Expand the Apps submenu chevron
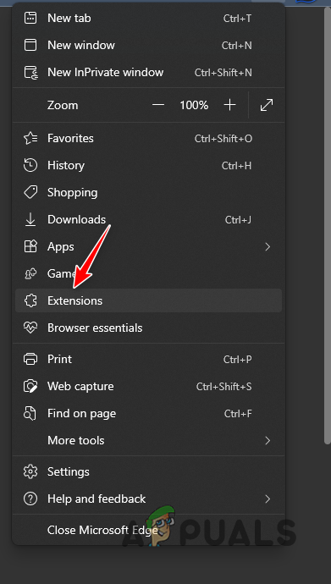 click(x=268, y=246)
